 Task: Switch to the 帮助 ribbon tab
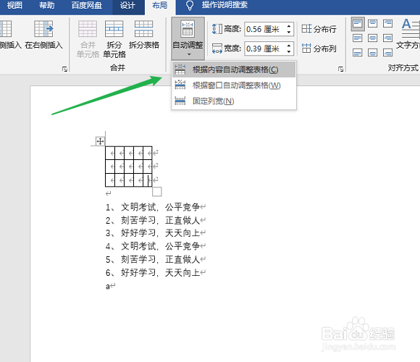coord(47,5)
